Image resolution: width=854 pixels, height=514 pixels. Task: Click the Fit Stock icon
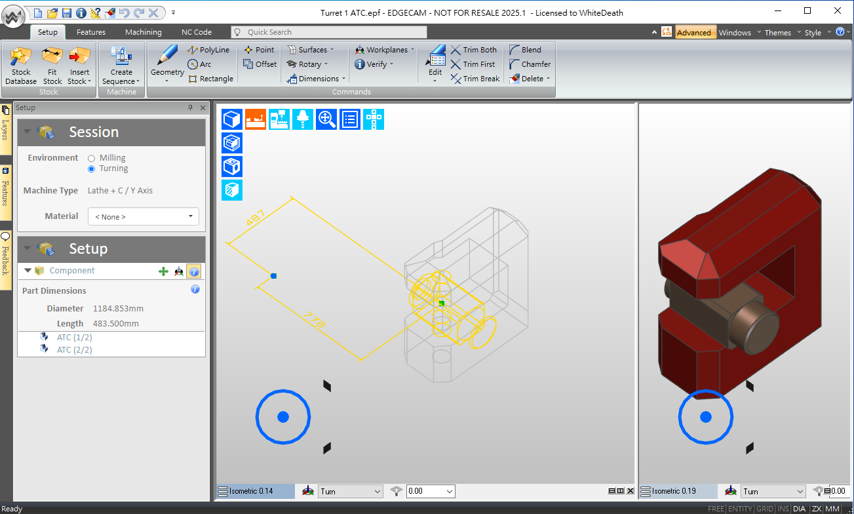pos(52,66)
